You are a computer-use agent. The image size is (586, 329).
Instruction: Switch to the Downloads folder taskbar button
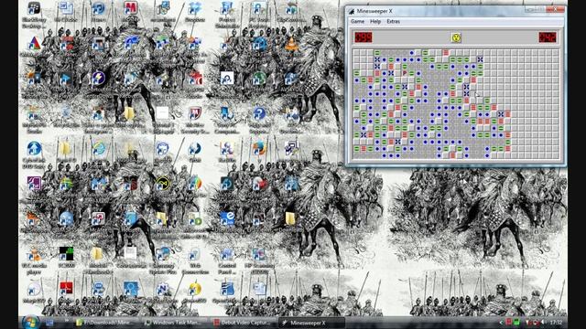(x=105, y=323)
